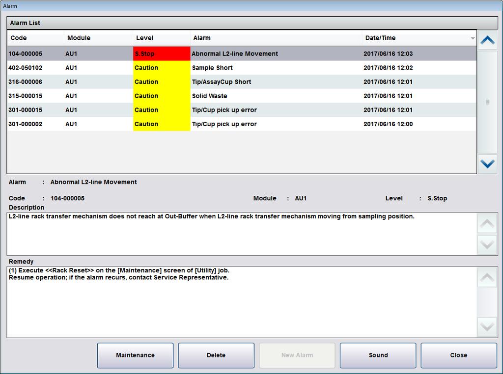This screenshot has width=503, height=374.
Task: Sort by the Date/Time column header
Action: (x=419, y=38)
